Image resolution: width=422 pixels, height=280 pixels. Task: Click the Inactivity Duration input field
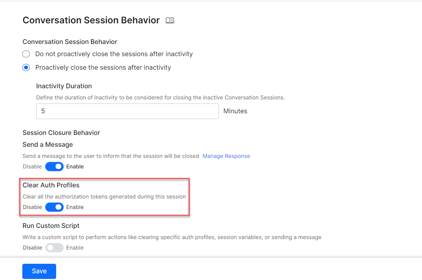127,111
